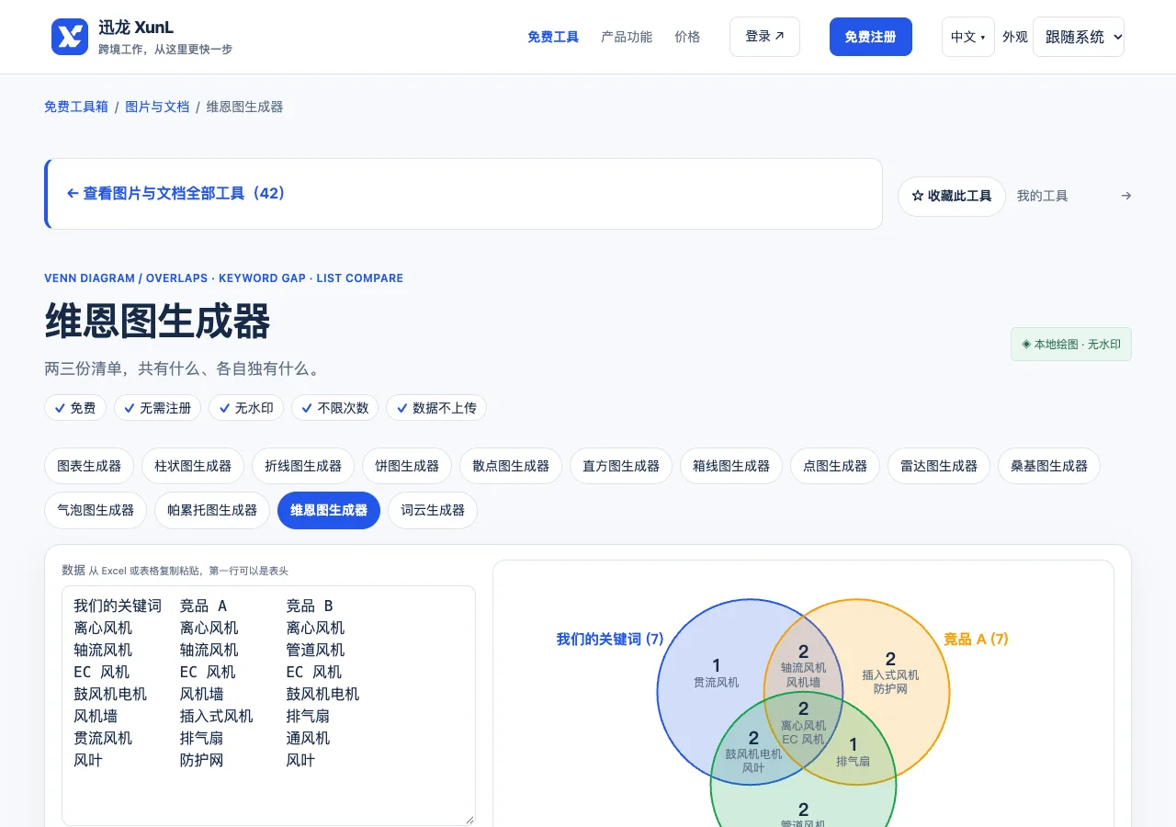Open 产品功能 in top navigation

point(627,37)
